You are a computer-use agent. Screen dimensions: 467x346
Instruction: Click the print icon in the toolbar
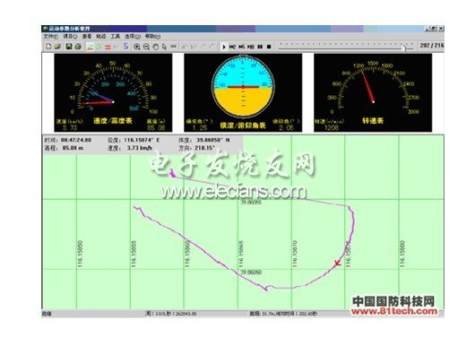pos(78,47)
